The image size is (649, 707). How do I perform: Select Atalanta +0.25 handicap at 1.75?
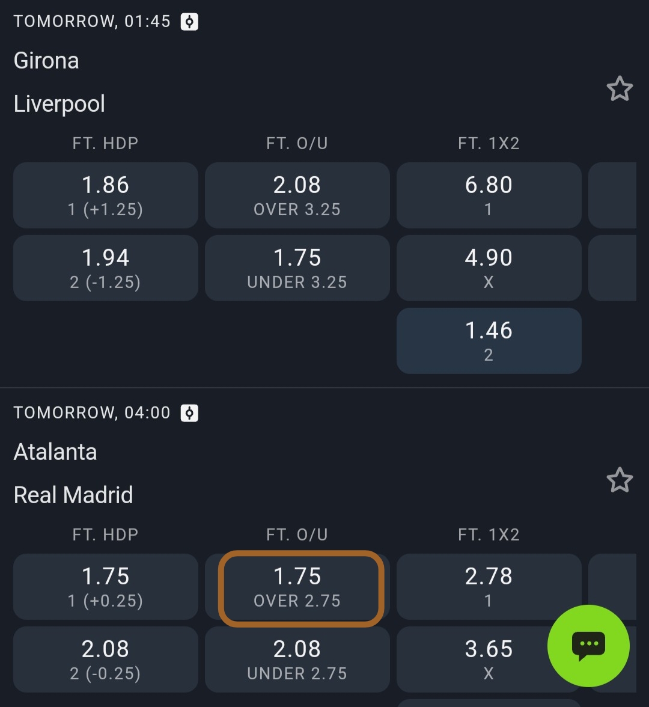pyautogui.click(x=106, y=587)
